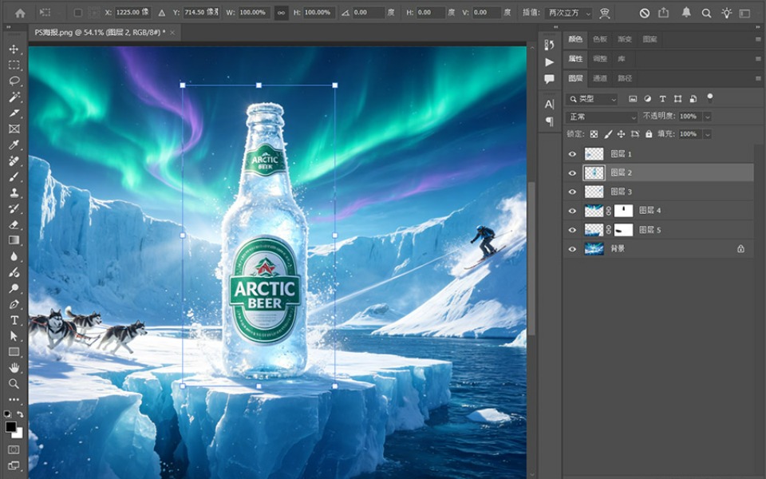Open the Edit Toolbar three-dots menu
This screenshot has width=766, height=479.
point(14,399)
